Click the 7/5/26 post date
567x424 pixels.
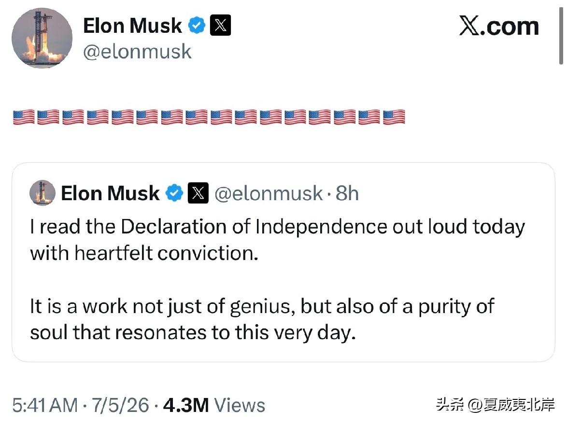[120, 405]
